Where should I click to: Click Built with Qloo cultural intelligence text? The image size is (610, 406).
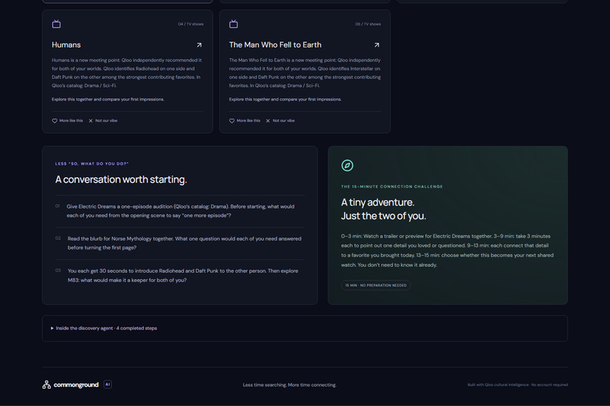518,385
